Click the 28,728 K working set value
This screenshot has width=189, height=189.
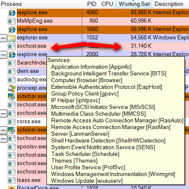(x=141, y=54)
